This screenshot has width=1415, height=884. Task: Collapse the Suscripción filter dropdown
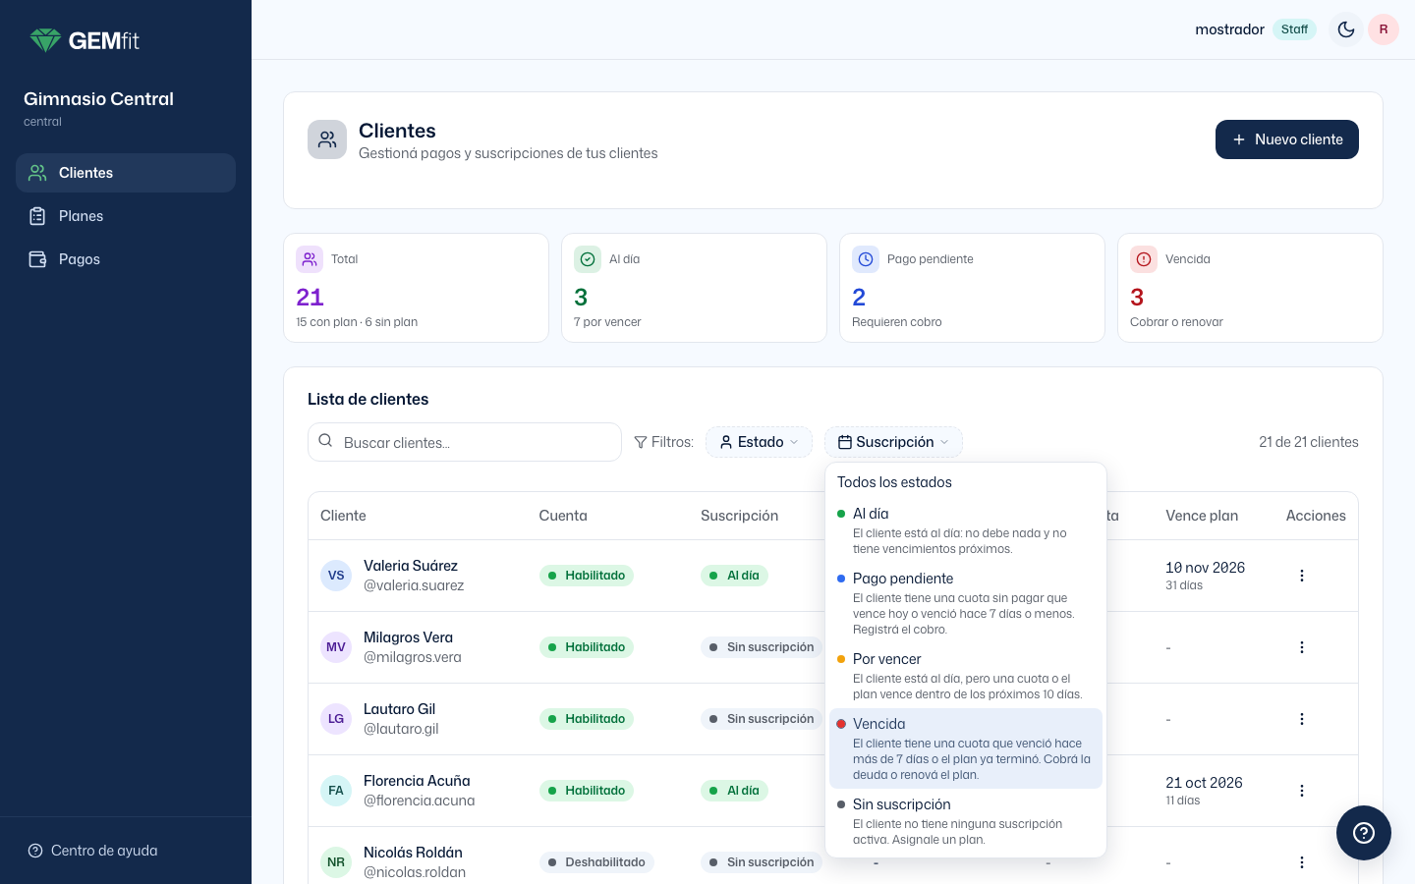[x=893, y=442]
